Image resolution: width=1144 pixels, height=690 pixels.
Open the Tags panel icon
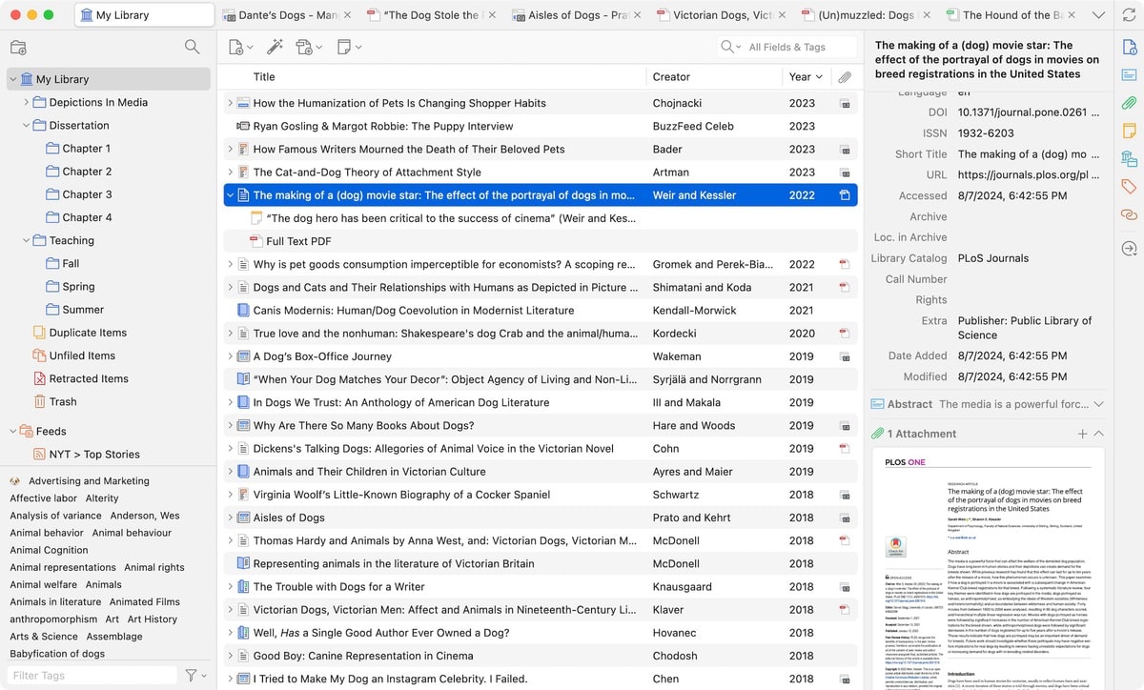point(1131,187)
